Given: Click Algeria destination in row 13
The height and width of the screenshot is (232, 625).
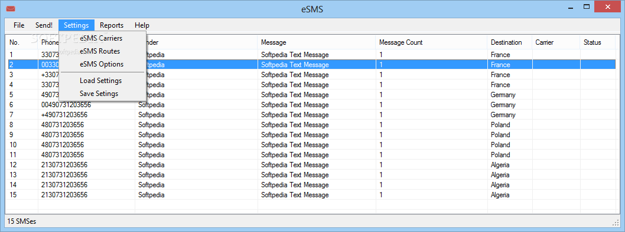Looking at the screenshot, I should click(x=500, y=175).
